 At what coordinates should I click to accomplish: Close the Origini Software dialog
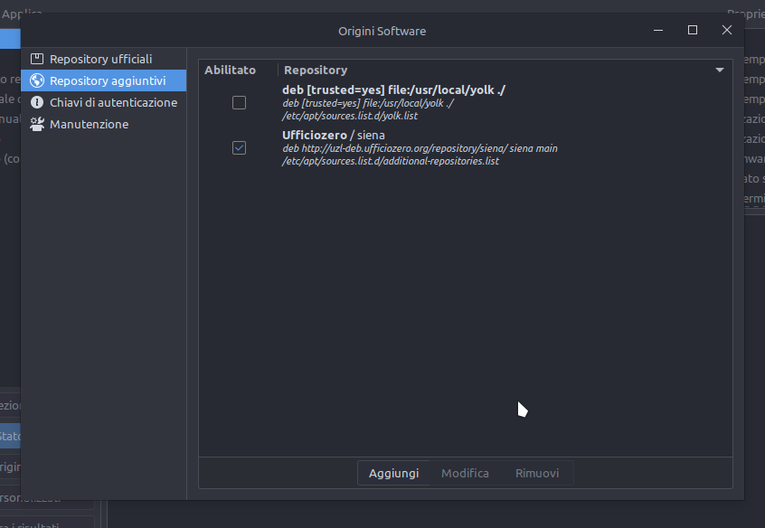pos(727,30)
